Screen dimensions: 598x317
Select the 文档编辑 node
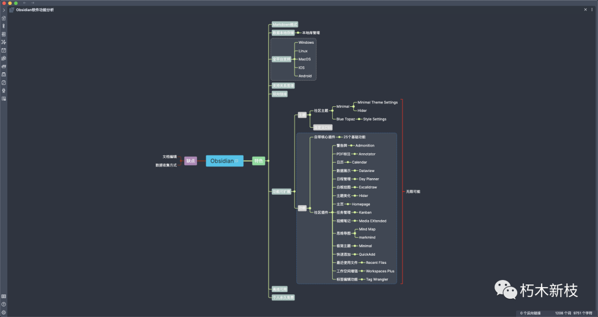(x=170, y=157)
